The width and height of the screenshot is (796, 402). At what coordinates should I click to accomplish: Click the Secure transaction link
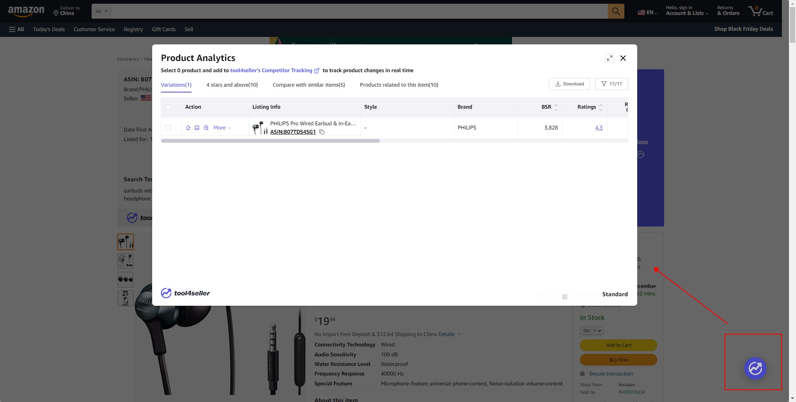[x=611, y=374]
